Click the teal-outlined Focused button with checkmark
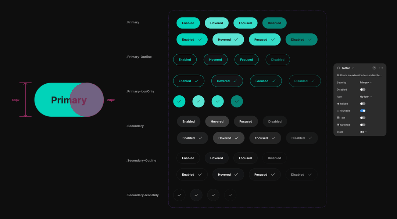The height and width of the screenshot is (219, 397). 266,81
